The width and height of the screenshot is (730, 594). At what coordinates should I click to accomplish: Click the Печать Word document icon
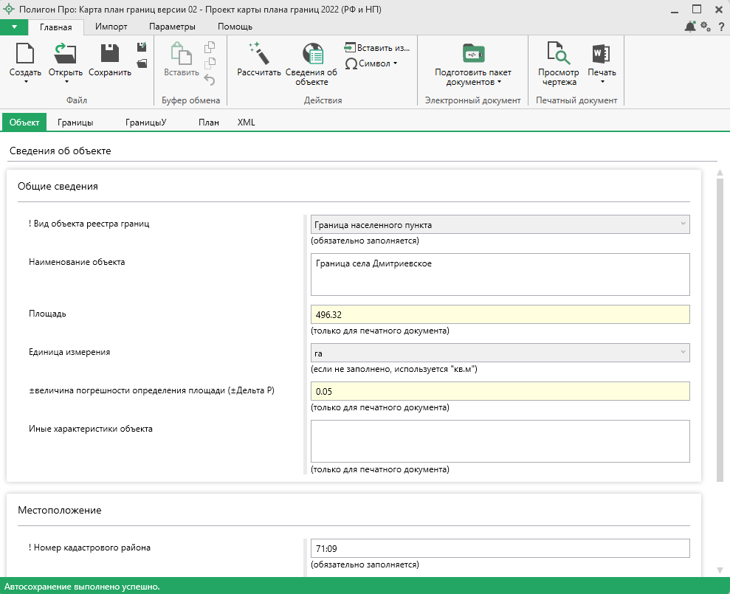pyautogui.click(x=601, y=54)
